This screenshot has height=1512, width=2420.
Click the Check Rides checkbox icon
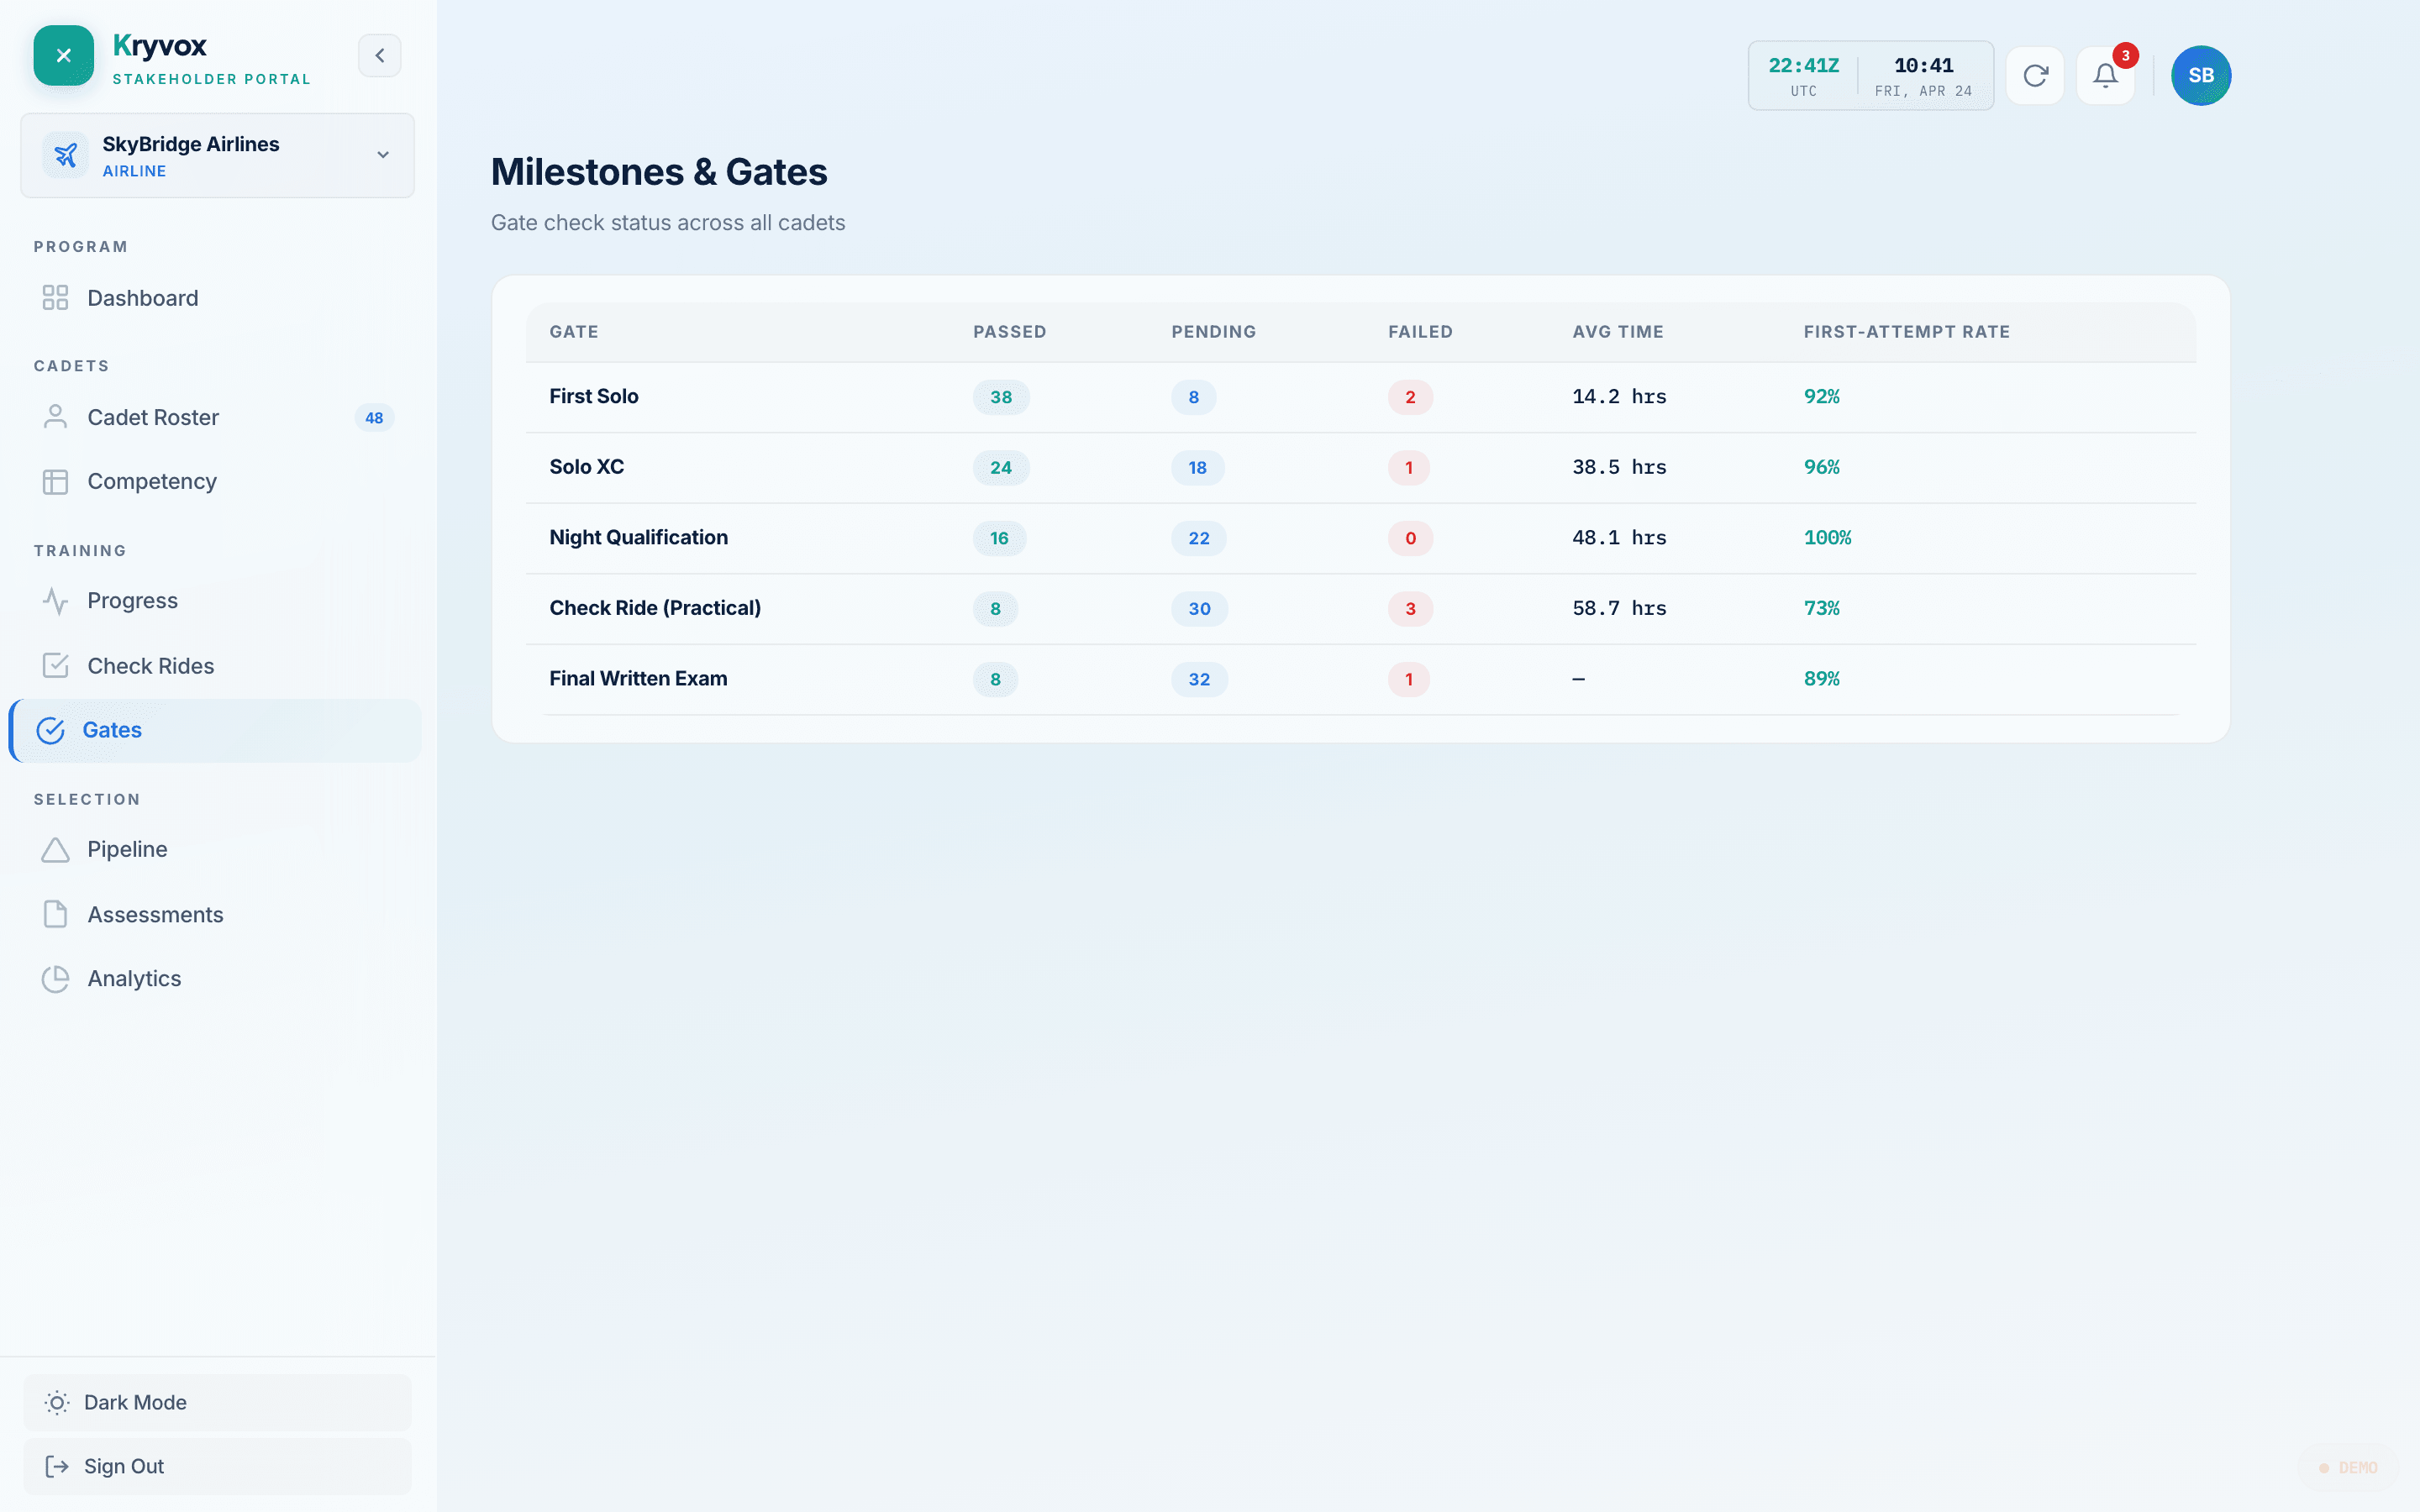click(55, 666)
